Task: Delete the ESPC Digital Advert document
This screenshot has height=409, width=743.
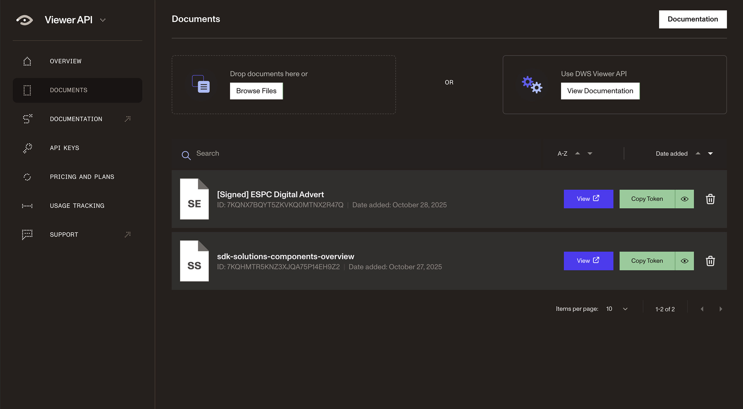Action: (710, 199)
